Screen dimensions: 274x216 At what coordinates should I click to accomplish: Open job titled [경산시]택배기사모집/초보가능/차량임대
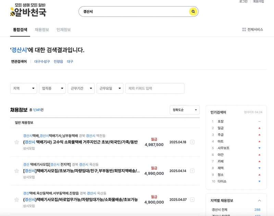pyautogui.click(x=82, y=171)
